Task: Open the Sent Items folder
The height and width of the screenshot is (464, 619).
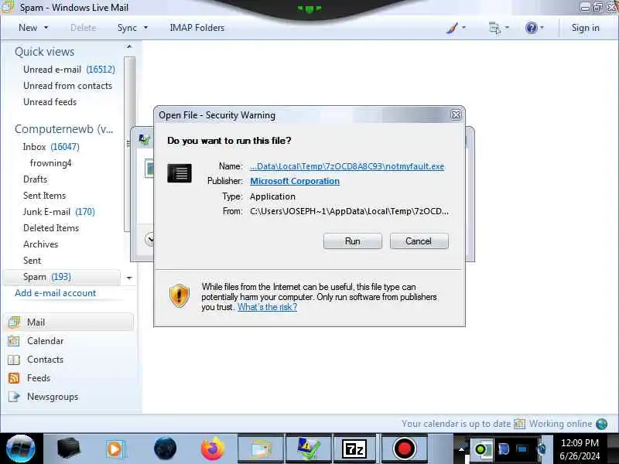Action: (x=44, y=196)
